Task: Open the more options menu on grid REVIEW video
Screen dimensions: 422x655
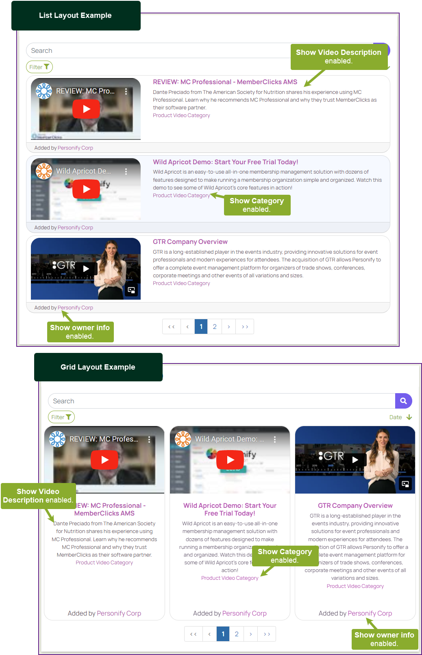Action: point(149,440)
